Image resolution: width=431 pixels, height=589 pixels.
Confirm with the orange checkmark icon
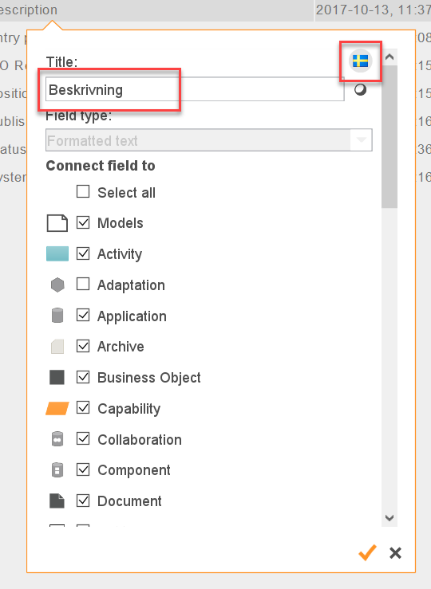point(367,552)
